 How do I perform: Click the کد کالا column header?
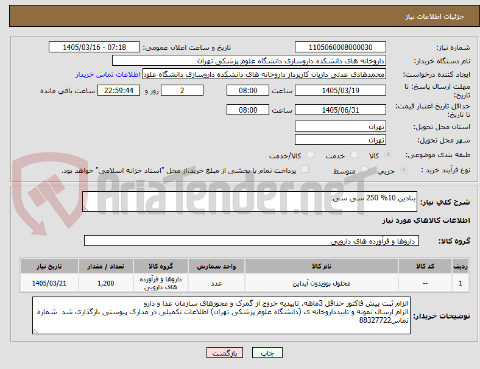[x=425, y=266]
